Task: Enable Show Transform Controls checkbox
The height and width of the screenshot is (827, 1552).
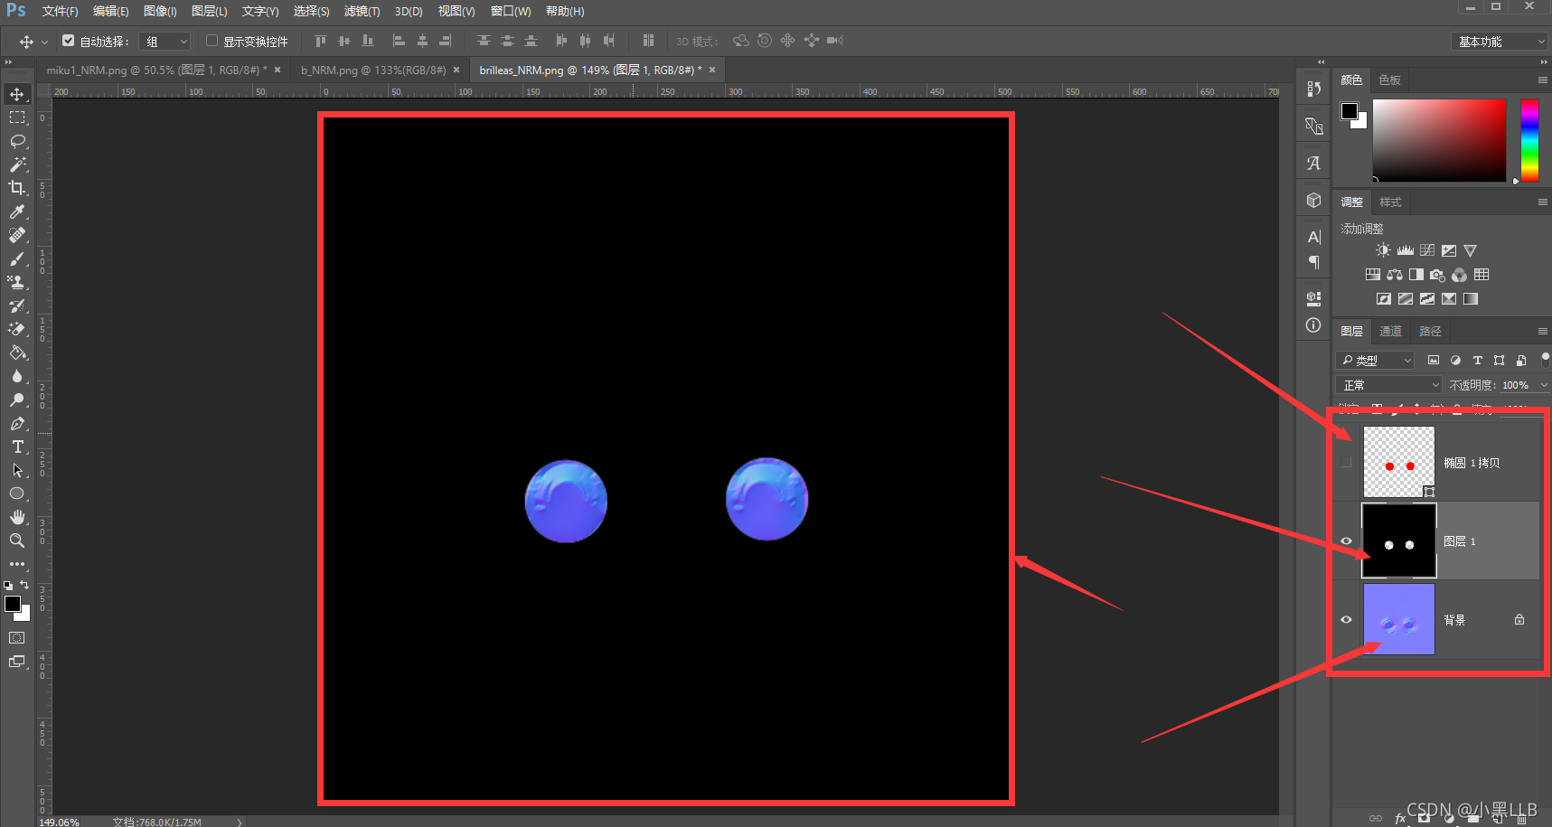Action: point(212,41)
